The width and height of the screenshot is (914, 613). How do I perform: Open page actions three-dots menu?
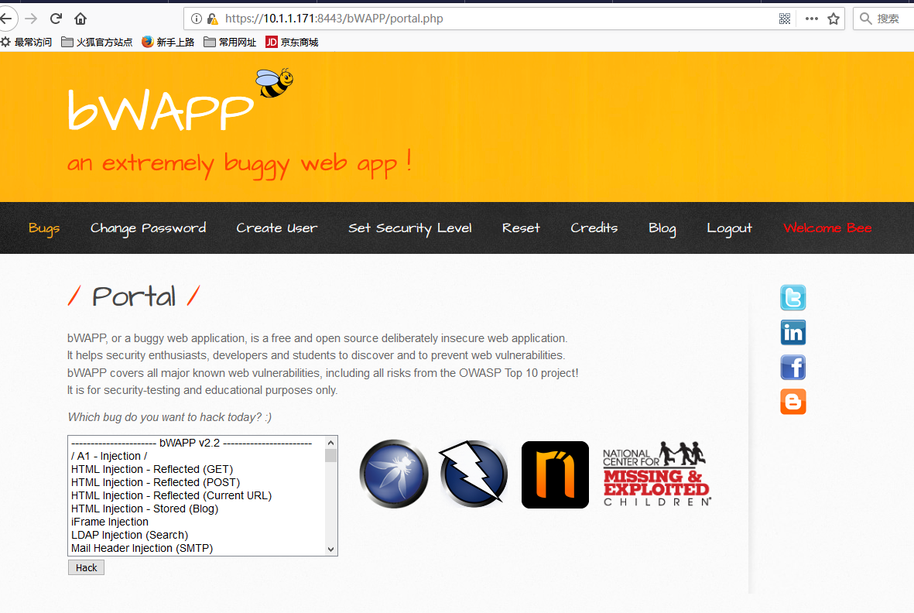tap(811, 19)
